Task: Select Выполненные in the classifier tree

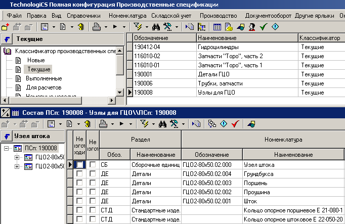Action: click(44, 78)
